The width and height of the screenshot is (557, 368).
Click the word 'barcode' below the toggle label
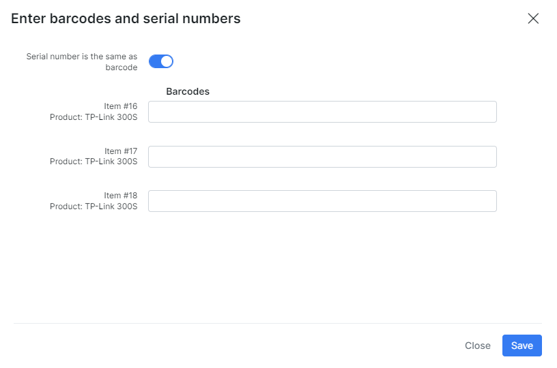pyautogui.click(x=121, y=67)
